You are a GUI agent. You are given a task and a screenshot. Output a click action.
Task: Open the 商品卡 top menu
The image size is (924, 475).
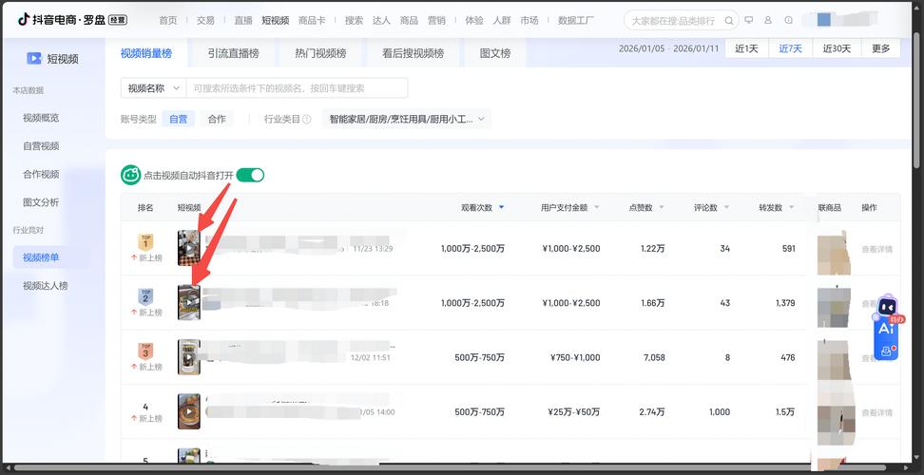[312, 21]
